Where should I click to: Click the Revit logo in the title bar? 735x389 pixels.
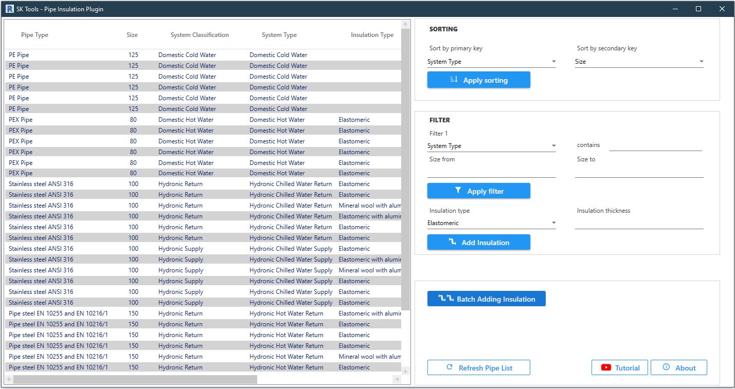pos(9,9)
